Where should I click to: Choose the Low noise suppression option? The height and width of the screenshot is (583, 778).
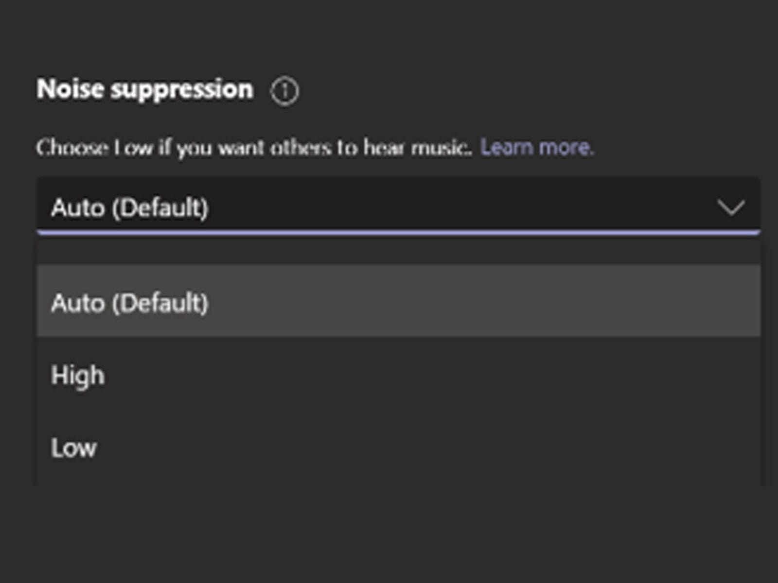tap(74, 447)
